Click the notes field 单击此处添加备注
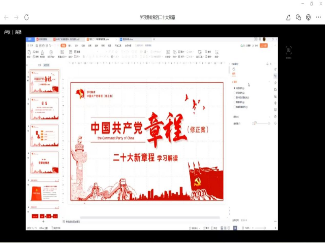The width and height of the screenshot is (325, 243). point(73,222)
